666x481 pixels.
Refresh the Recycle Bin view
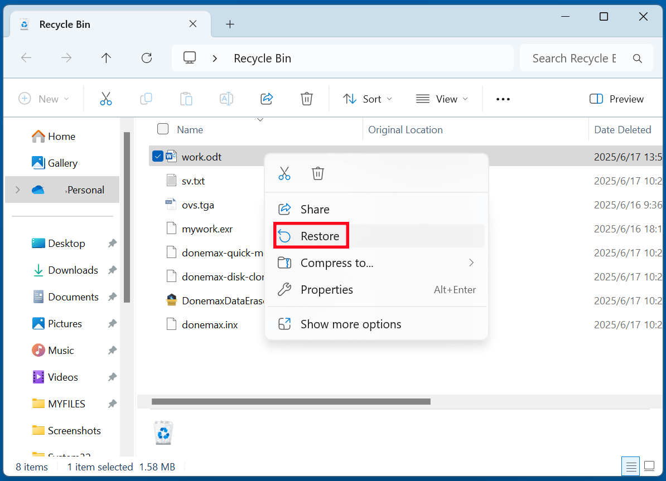point(146,57)
